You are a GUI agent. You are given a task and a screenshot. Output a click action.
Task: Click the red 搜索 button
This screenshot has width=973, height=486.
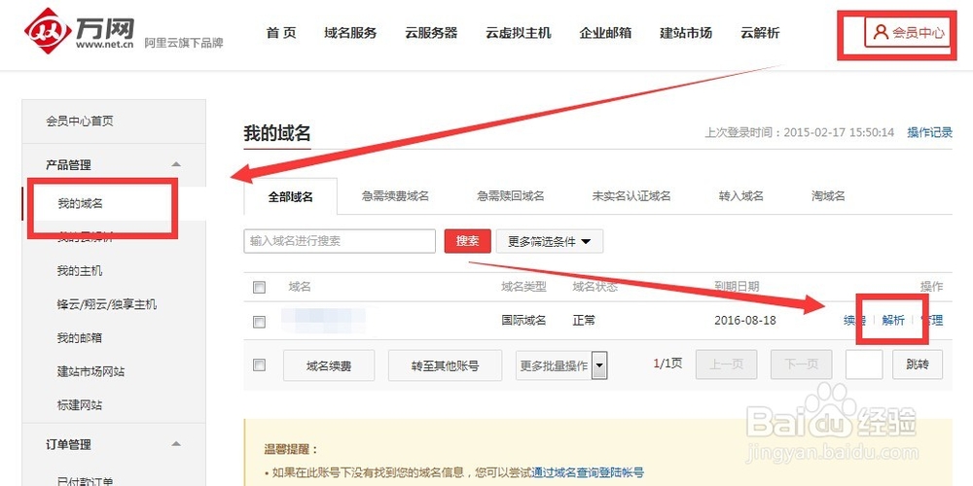click(467, 241)
